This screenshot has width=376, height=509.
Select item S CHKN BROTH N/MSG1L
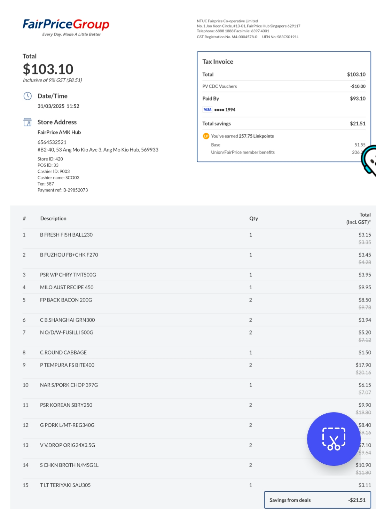click(x=69, y=465)
